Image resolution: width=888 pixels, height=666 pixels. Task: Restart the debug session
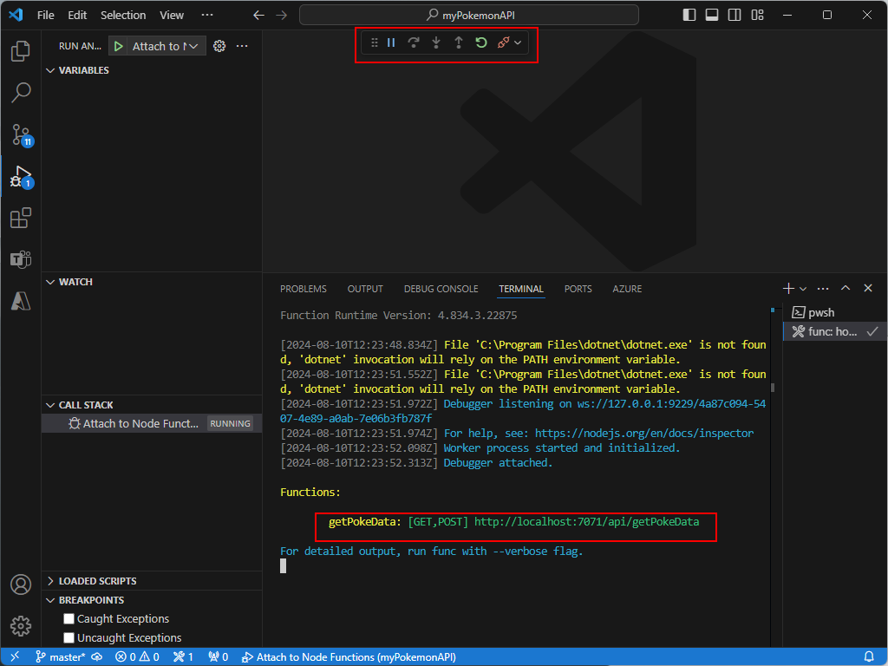click(481, 42)
